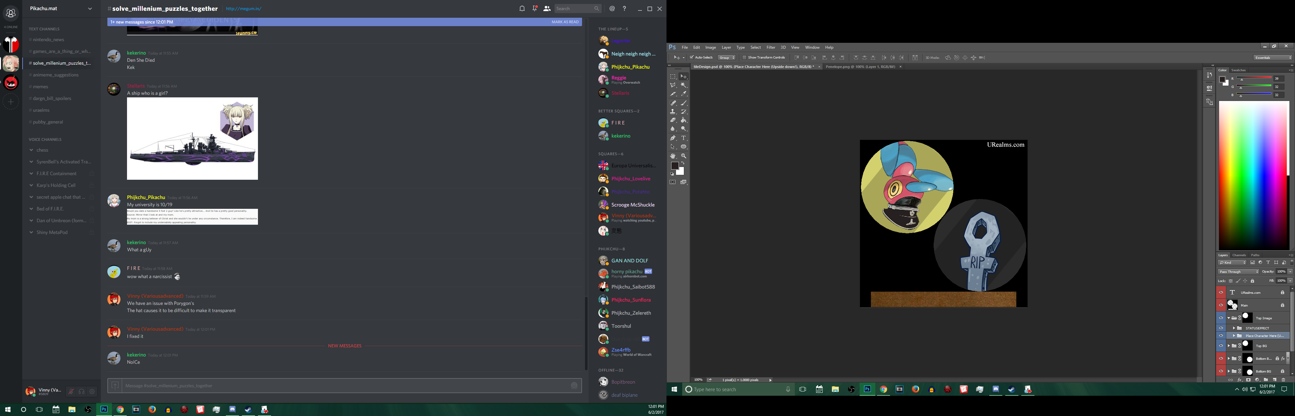The height and width of the screenshot is (416, 1295).
Task: Hide the URealms.com text layer
Action: click(1221, 292)
